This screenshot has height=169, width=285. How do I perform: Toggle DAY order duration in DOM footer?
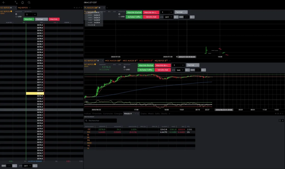(4, 166)
